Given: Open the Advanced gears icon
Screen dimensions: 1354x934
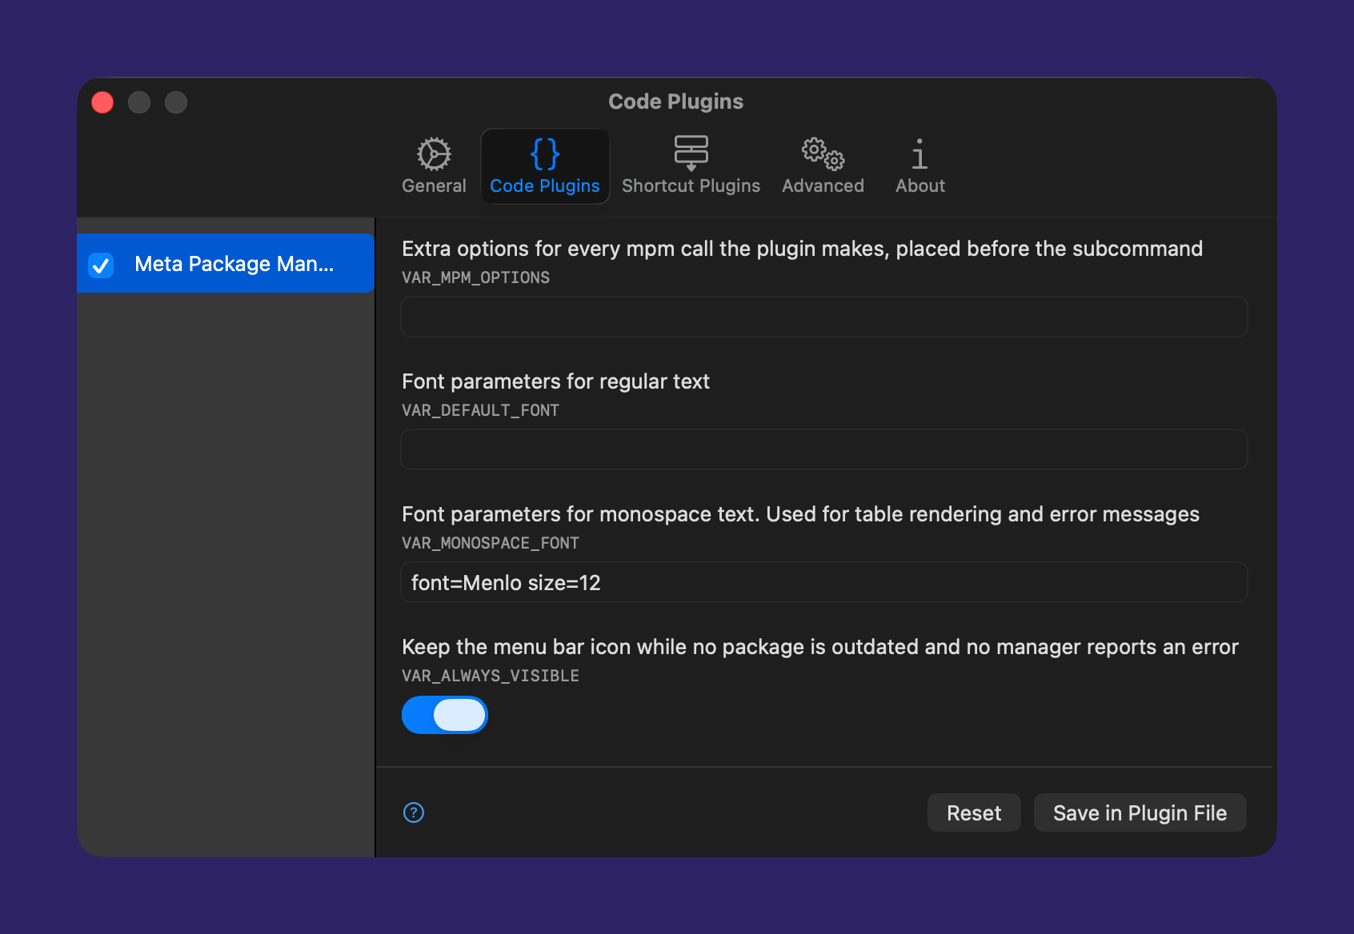Looking at the screenshot, I should (823, 154).
